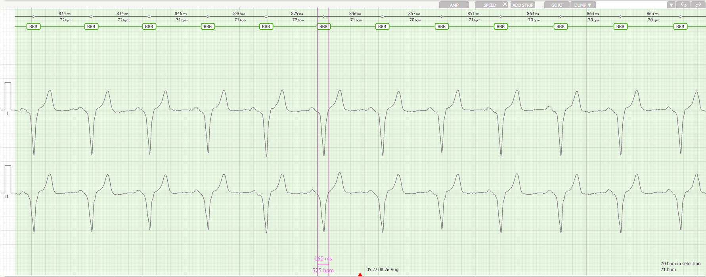The width and height of the screenshot is (706, 277).
Task: Click the first BBB beat label
Action: [x=33, y=26]
